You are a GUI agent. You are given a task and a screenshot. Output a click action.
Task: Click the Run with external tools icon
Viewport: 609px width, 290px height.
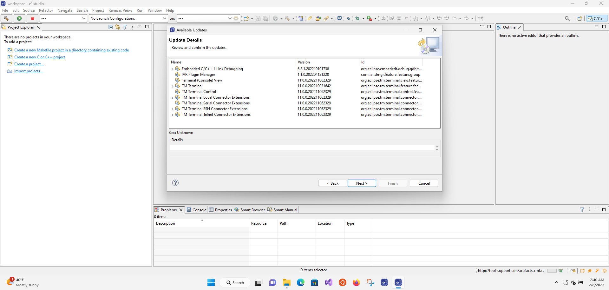370,18
